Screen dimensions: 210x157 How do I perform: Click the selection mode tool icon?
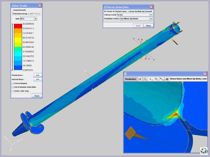(x=156, y=79)
